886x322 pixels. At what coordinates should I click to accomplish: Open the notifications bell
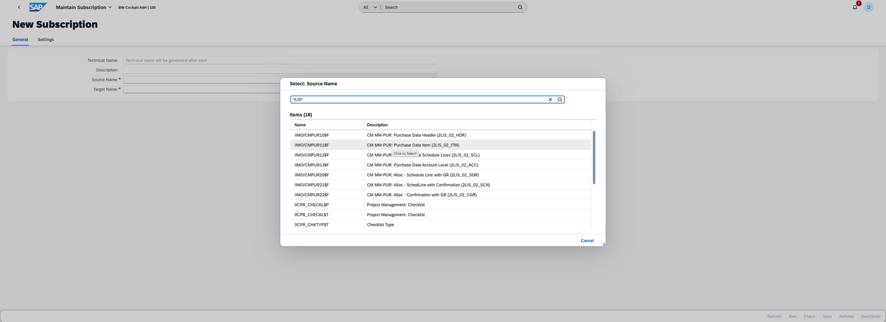[x=855, y=7]
